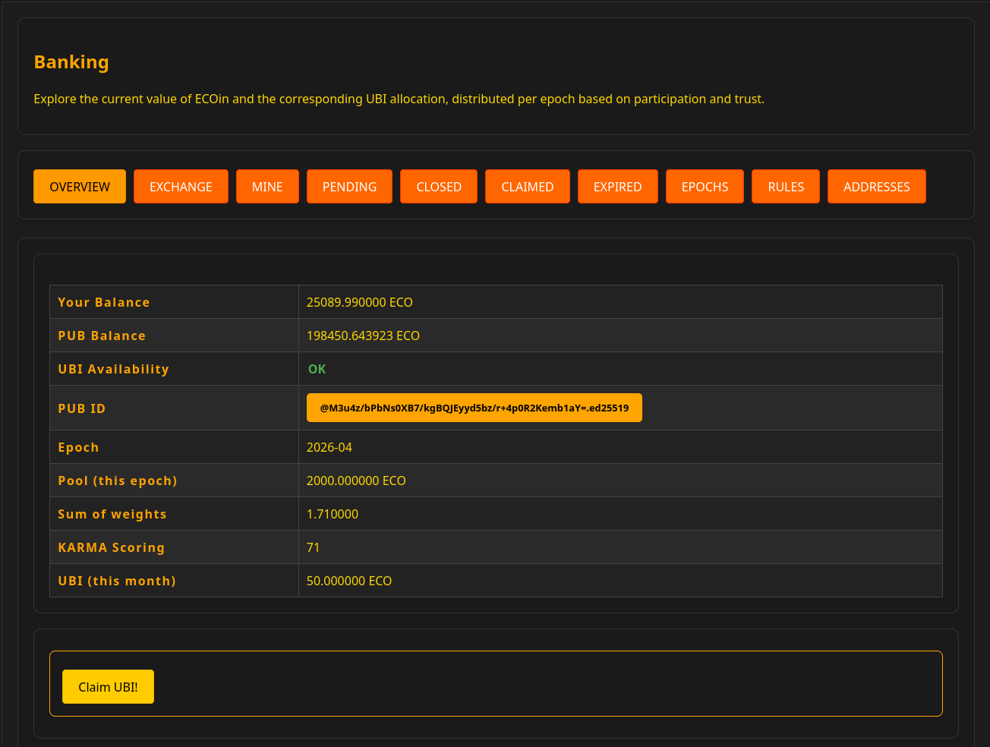Click the PUB Balance amount value

[363, 336]
